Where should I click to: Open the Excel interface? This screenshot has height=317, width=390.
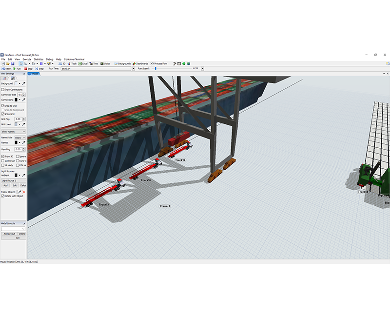(x=83, y=64)
